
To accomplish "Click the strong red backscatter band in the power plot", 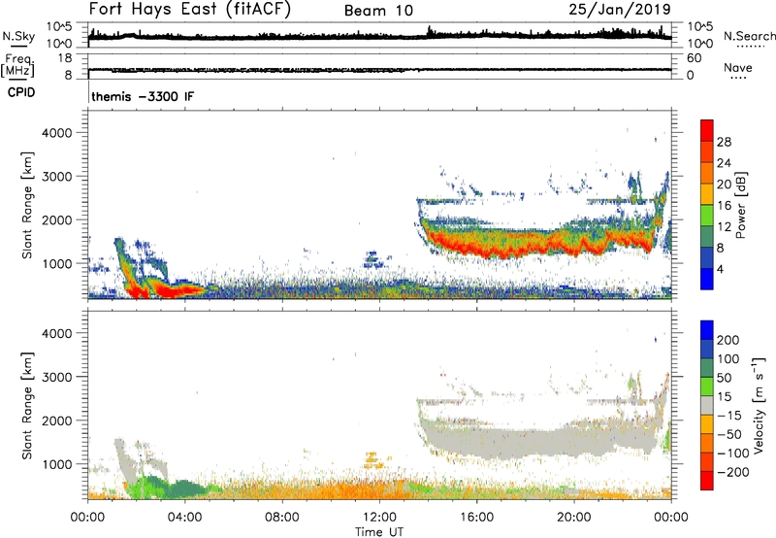I will click(539, 246).
